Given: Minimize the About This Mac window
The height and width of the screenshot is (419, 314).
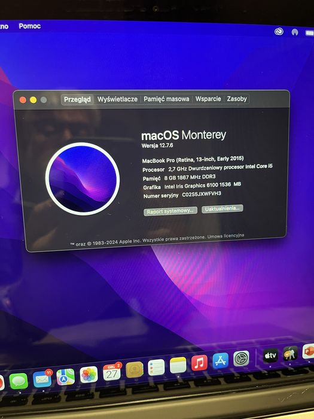Looking at the screenshot, I should 33,100.
